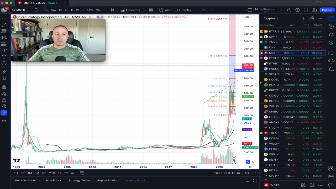Open Strategy Tester tab

coord(79,180)
